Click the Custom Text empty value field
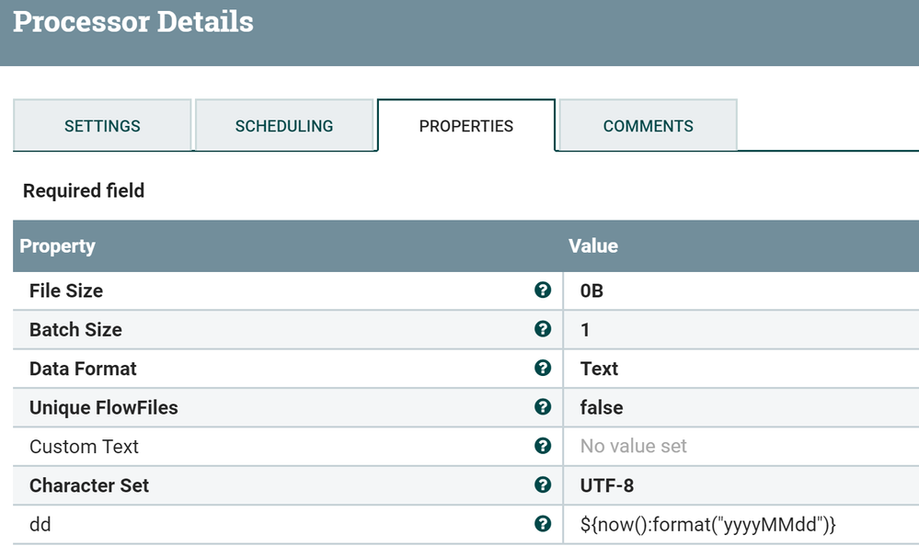The height and width of the screenshot is (546, 919). click(x=634, y=447)
